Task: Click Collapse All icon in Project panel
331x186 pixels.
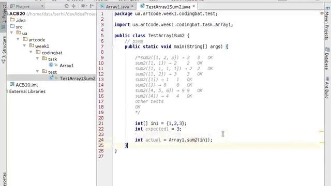Action: coord(73,6)
